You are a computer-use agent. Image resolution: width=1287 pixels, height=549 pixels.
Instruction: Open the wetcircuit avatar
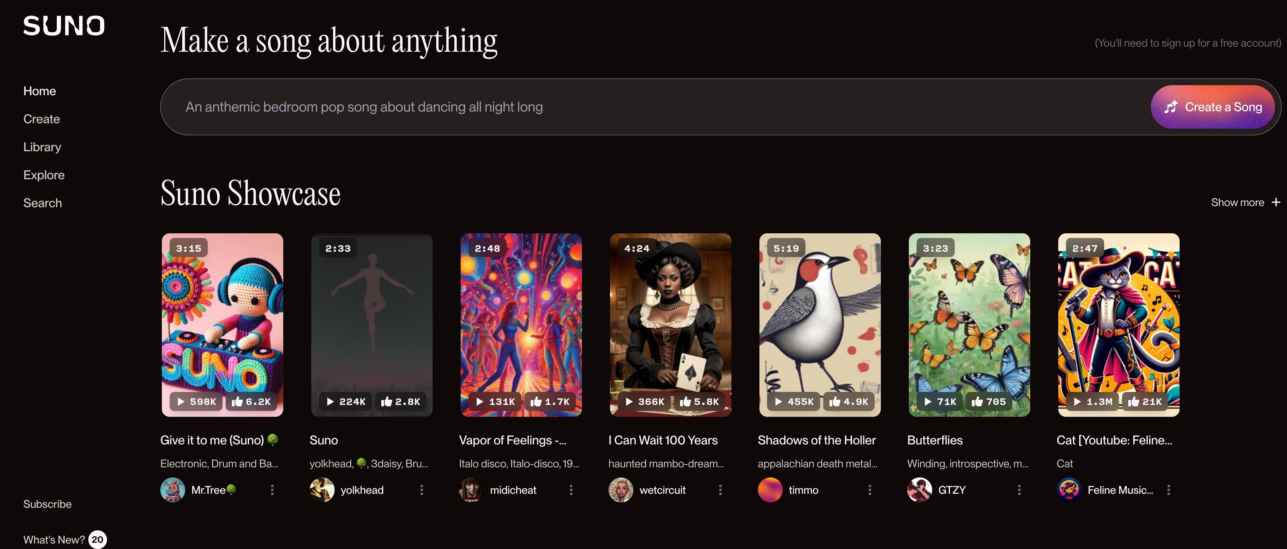[x=621, y=490]
